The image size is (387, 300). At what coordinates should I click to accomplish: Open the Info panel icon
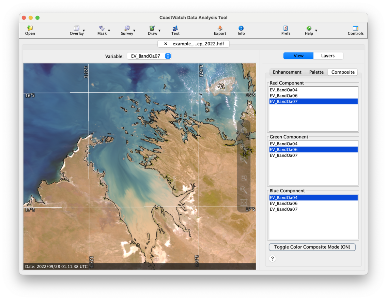click(x=241, y=30)
